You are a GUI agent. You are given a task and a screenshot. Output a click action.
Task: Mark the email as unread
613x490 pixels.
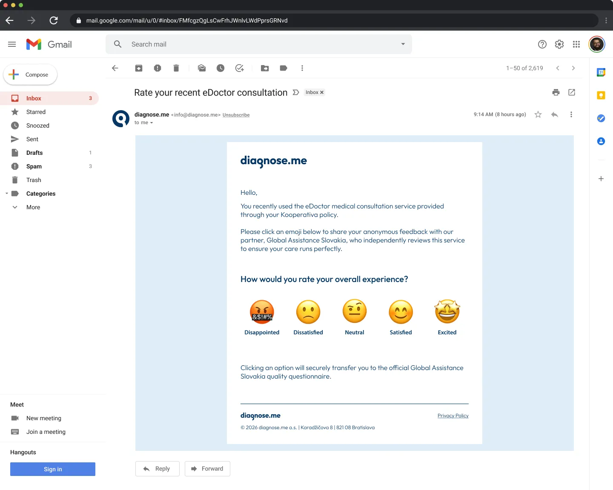202,68
